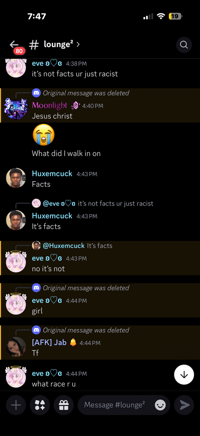Tap Huxemcuck avatar on 'Facts' message
Viewport: 200px width, 436px height.
point(16,178)
